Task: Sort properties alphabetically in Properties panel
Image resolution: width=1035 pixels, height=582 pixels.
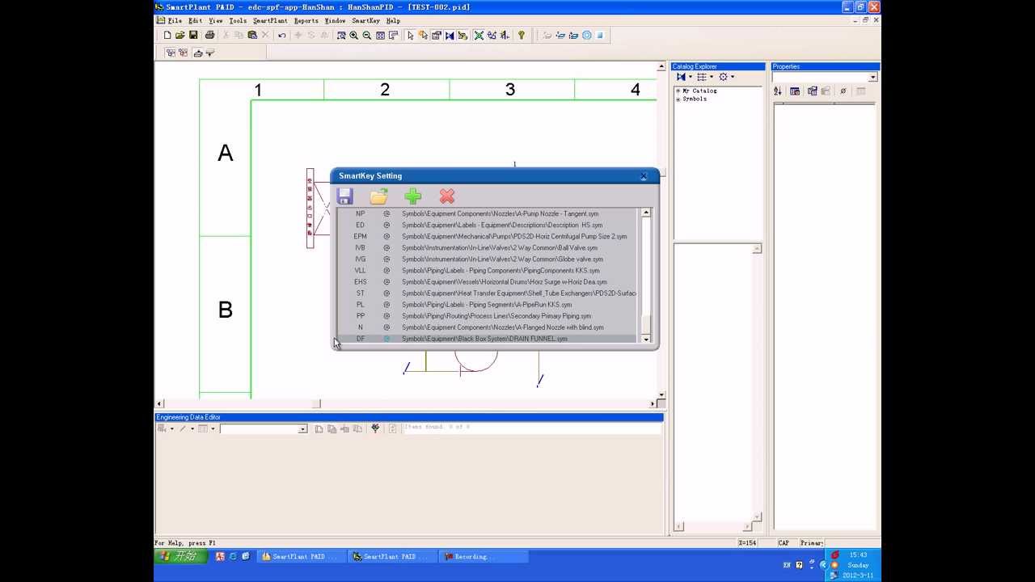Action: (x=779, y=91)
